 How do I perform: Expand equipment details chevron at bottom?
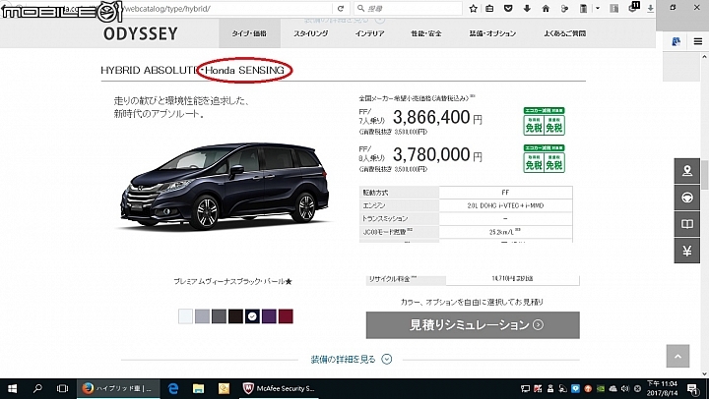tap(387, 360)
